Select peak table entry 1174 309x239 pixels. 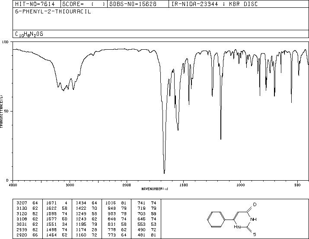click(86, 229)
